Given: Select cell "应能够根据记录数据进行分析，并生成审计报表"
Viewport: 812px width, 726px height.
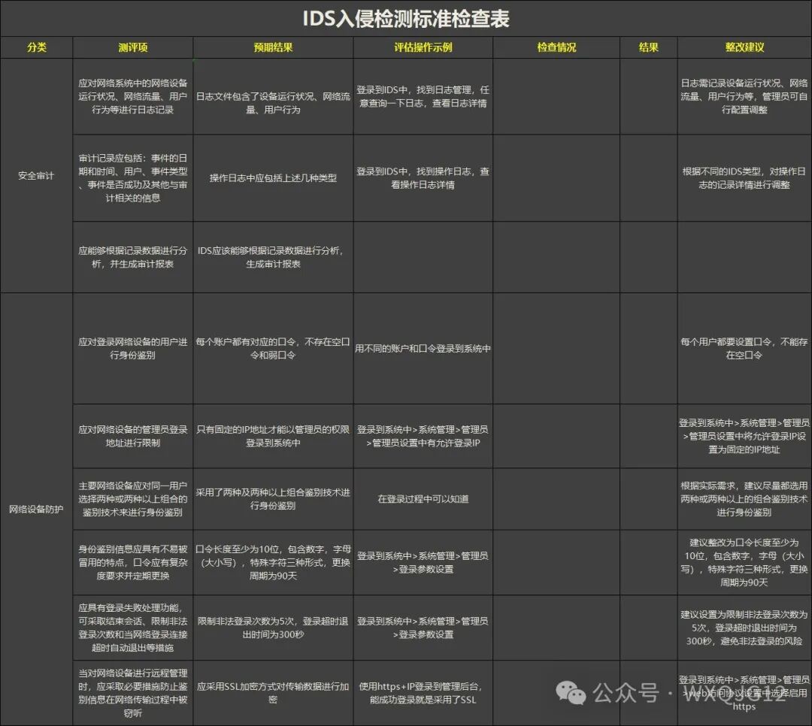Looking at the screenshot, I should coord(132,257).
